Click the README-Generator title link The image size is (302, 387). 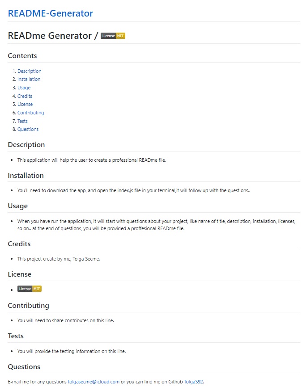pos(51,13)
